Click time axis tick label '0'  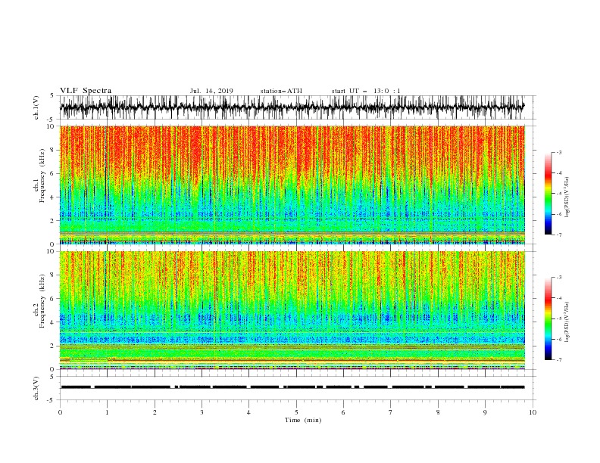60,412
